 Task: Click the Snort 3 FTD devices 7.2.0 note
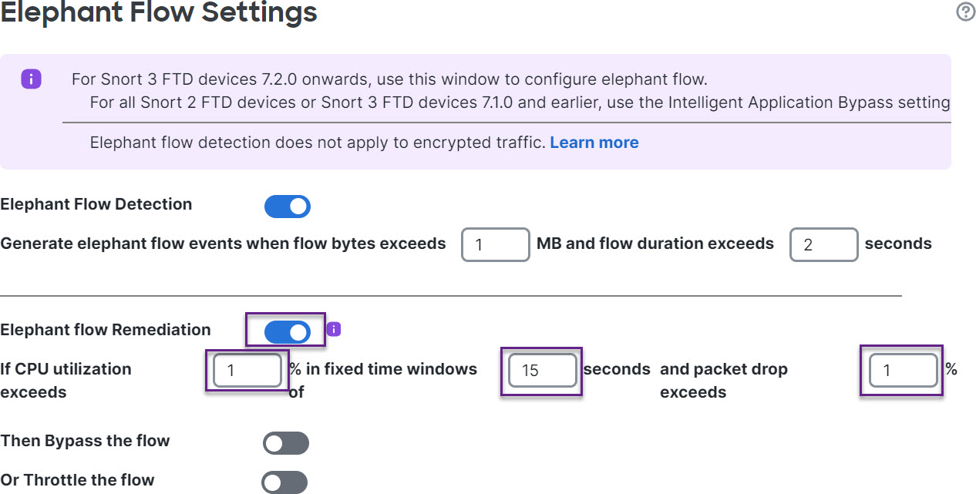[389, 79]
